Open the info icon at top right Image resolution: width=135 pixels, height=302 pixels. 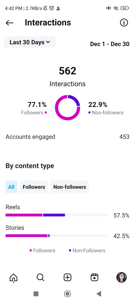124,23
